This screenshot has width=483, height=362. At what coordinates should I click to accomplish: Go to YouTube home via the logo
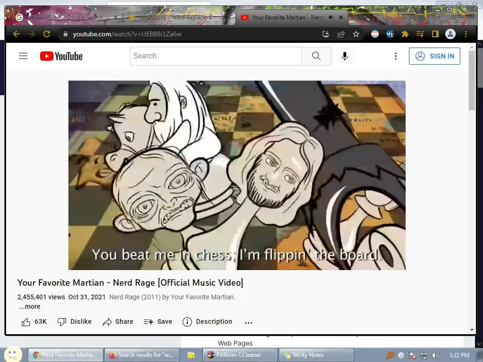pos(61,56)
